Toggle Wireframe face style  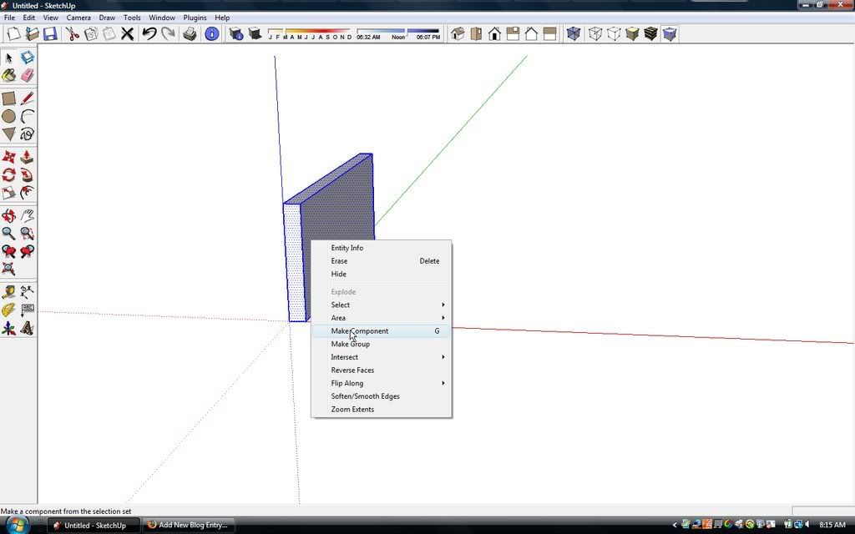click(x=595, y=33)
